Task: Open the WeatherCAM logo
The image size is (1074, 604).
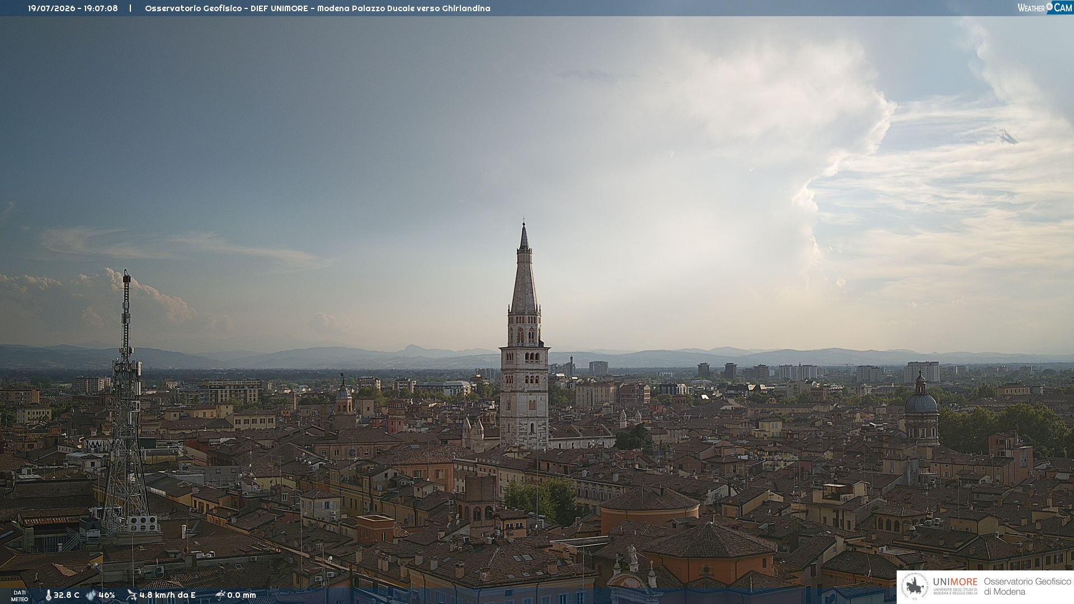Action: tap(1044, 8)
